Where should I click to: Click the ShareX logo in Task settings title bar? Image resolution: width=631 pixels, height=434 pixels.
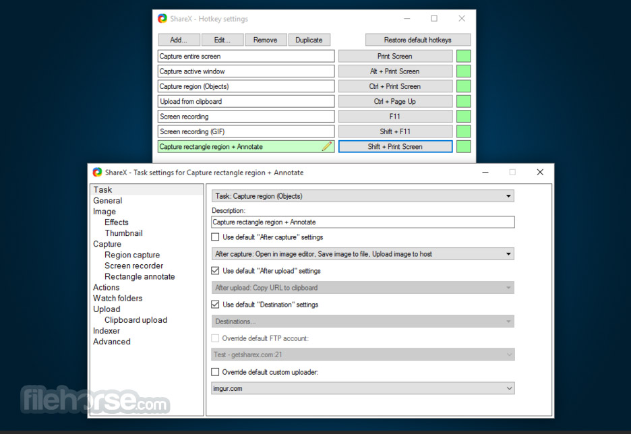97,172
